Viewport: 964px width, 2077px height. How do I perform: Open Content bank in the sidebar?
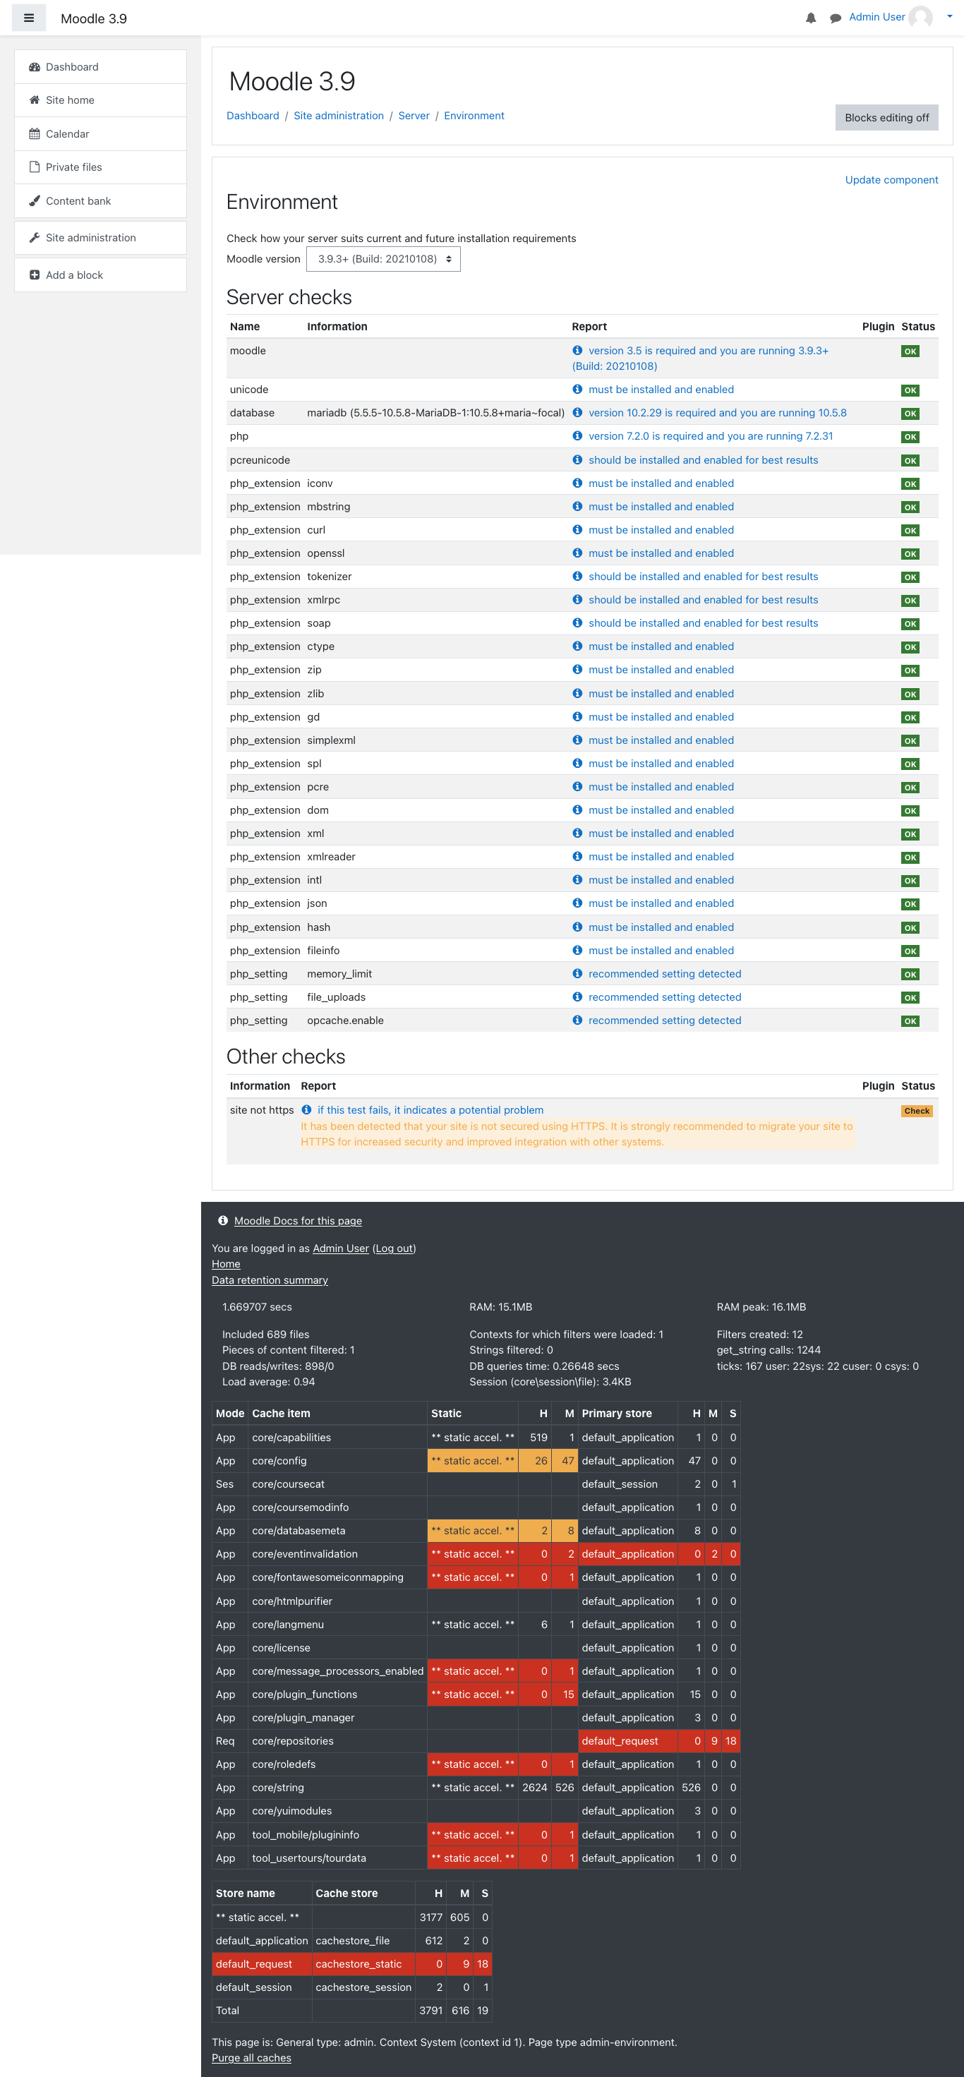pos(101,200)
